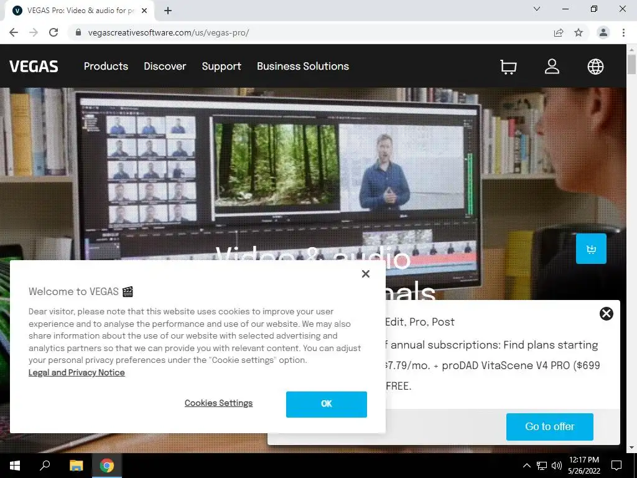View site lock information
This screenshot has width=637, height=478.
(x=78, y=32)
